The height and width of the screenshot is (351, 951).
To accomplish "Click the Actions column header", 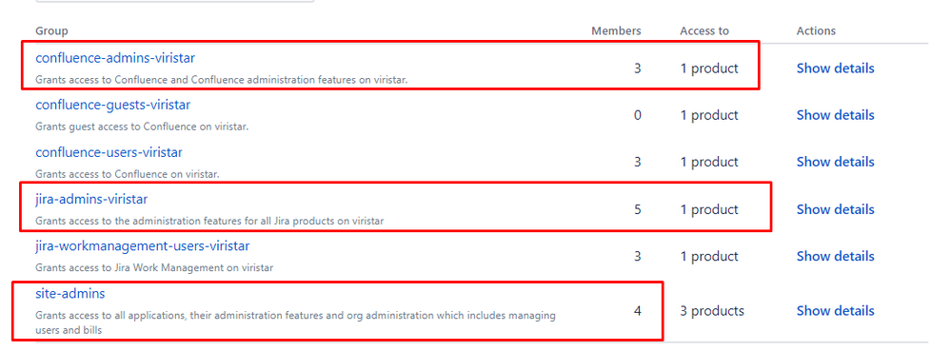I will pyautogui.click(x=816, y=31).
